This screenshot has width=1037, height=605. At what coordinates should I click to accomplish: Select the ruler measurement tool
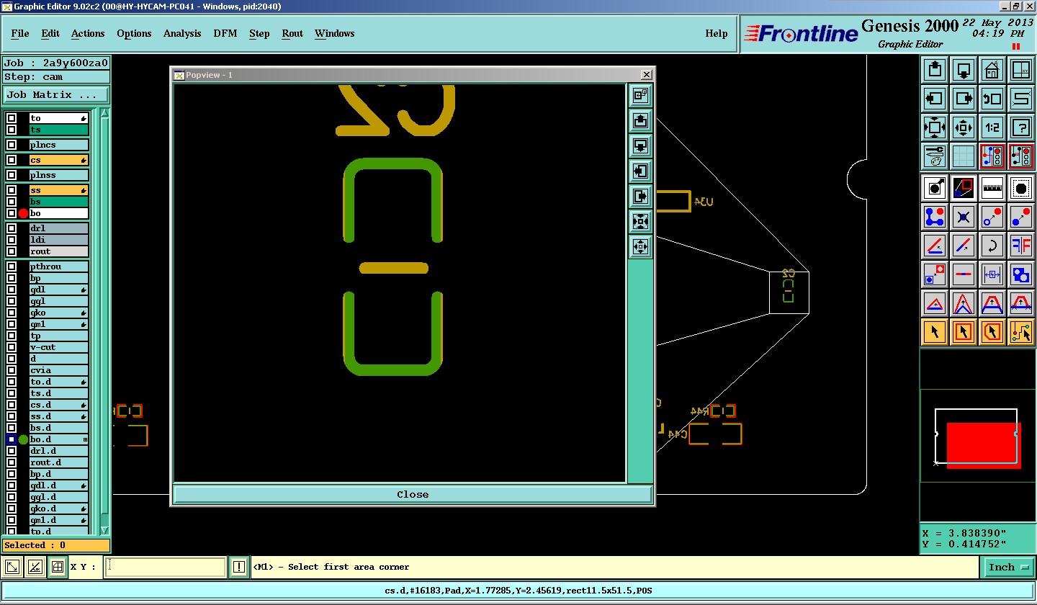point(992,188)
